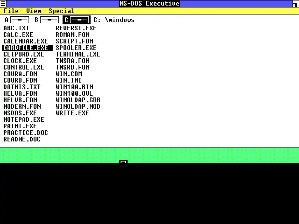Select TERMINAL.EXE file

click(78, 54)
